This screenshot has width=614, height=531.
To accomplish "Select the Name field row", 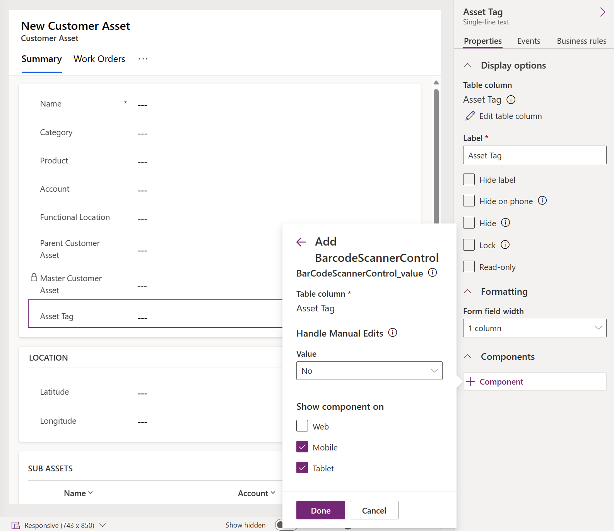I will point(220,104).
